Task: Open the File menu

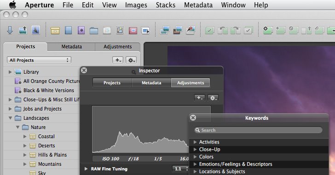Action: (x=68, y=5)
